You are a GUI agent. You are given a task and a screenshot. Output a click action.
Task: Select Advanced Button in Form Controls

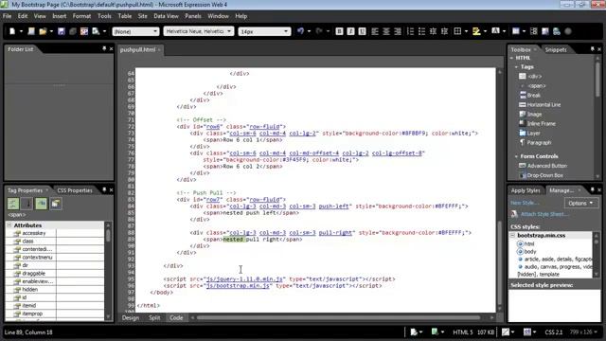tap(543, 166)
